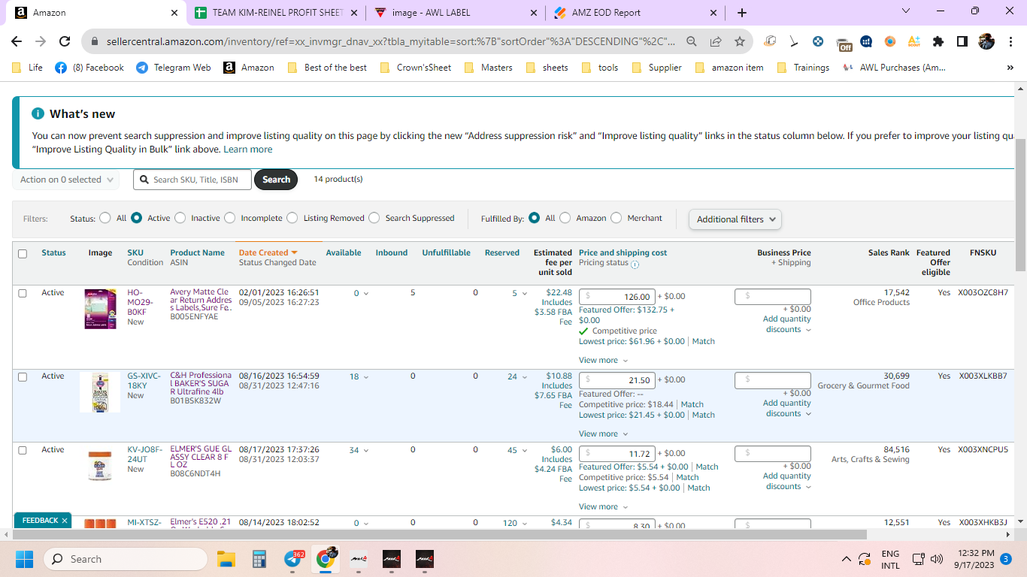The width and height of the screenshot is (1027, 577).
Task: Click the price field showing 126.00
Action: tap(617, 297)
